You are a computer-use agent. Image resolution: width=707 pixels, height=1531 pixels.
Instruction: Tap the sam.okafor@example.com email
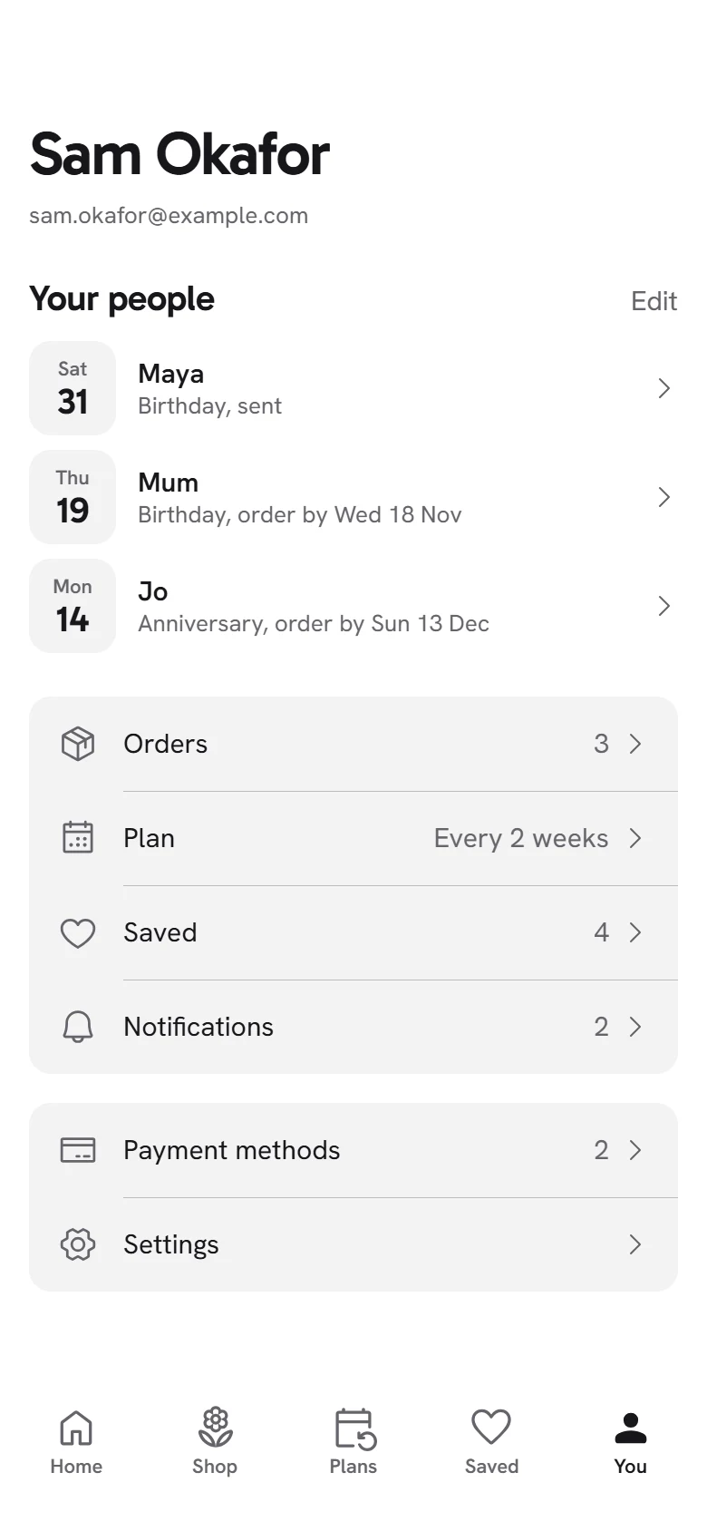pos(169,216)
